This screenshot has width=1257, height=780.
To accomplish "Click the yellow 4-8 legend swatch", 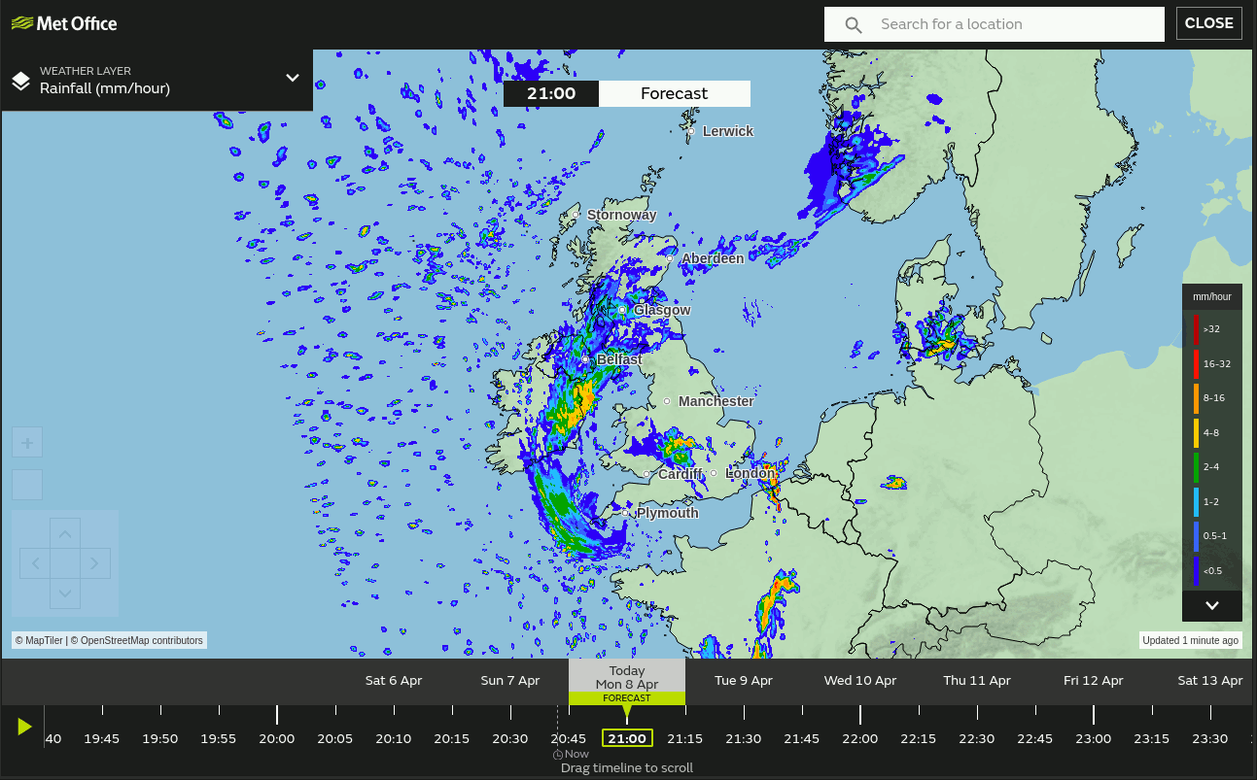I will coord(1196,433).
